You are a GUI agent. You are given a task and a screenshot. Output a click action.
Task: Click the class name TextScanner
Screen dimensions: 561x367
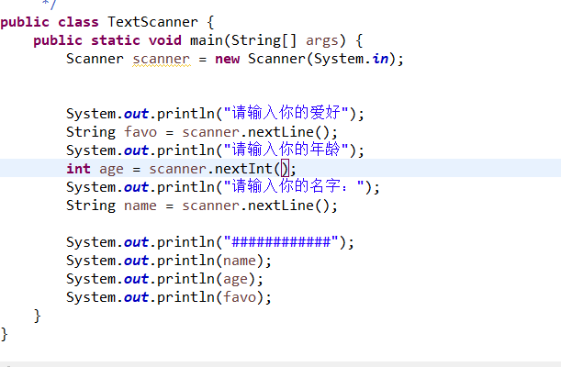tap(152, 22)
